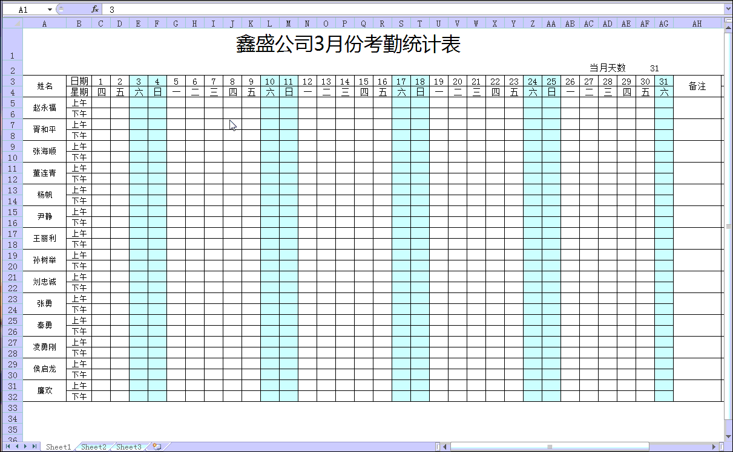Click employee name 赵永福

[44, 108]
